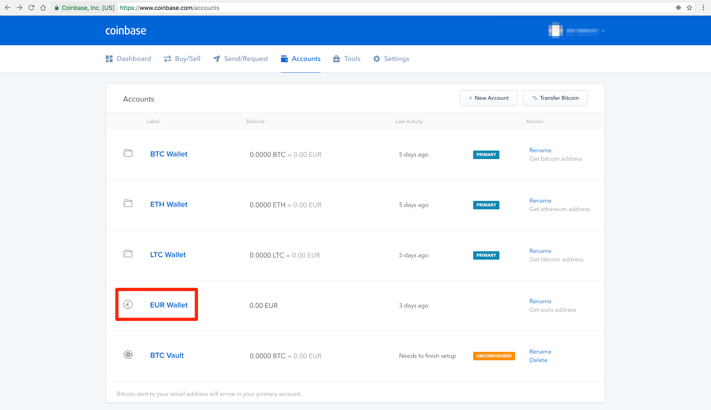Open the Dashboard tab
The width and height of the screenshot is (711, 410).
coord(128,59)
